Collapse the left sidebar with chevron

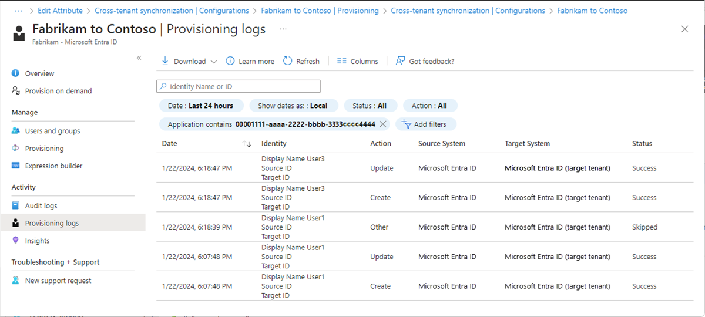pyautogui.click(x=139, y=58)
